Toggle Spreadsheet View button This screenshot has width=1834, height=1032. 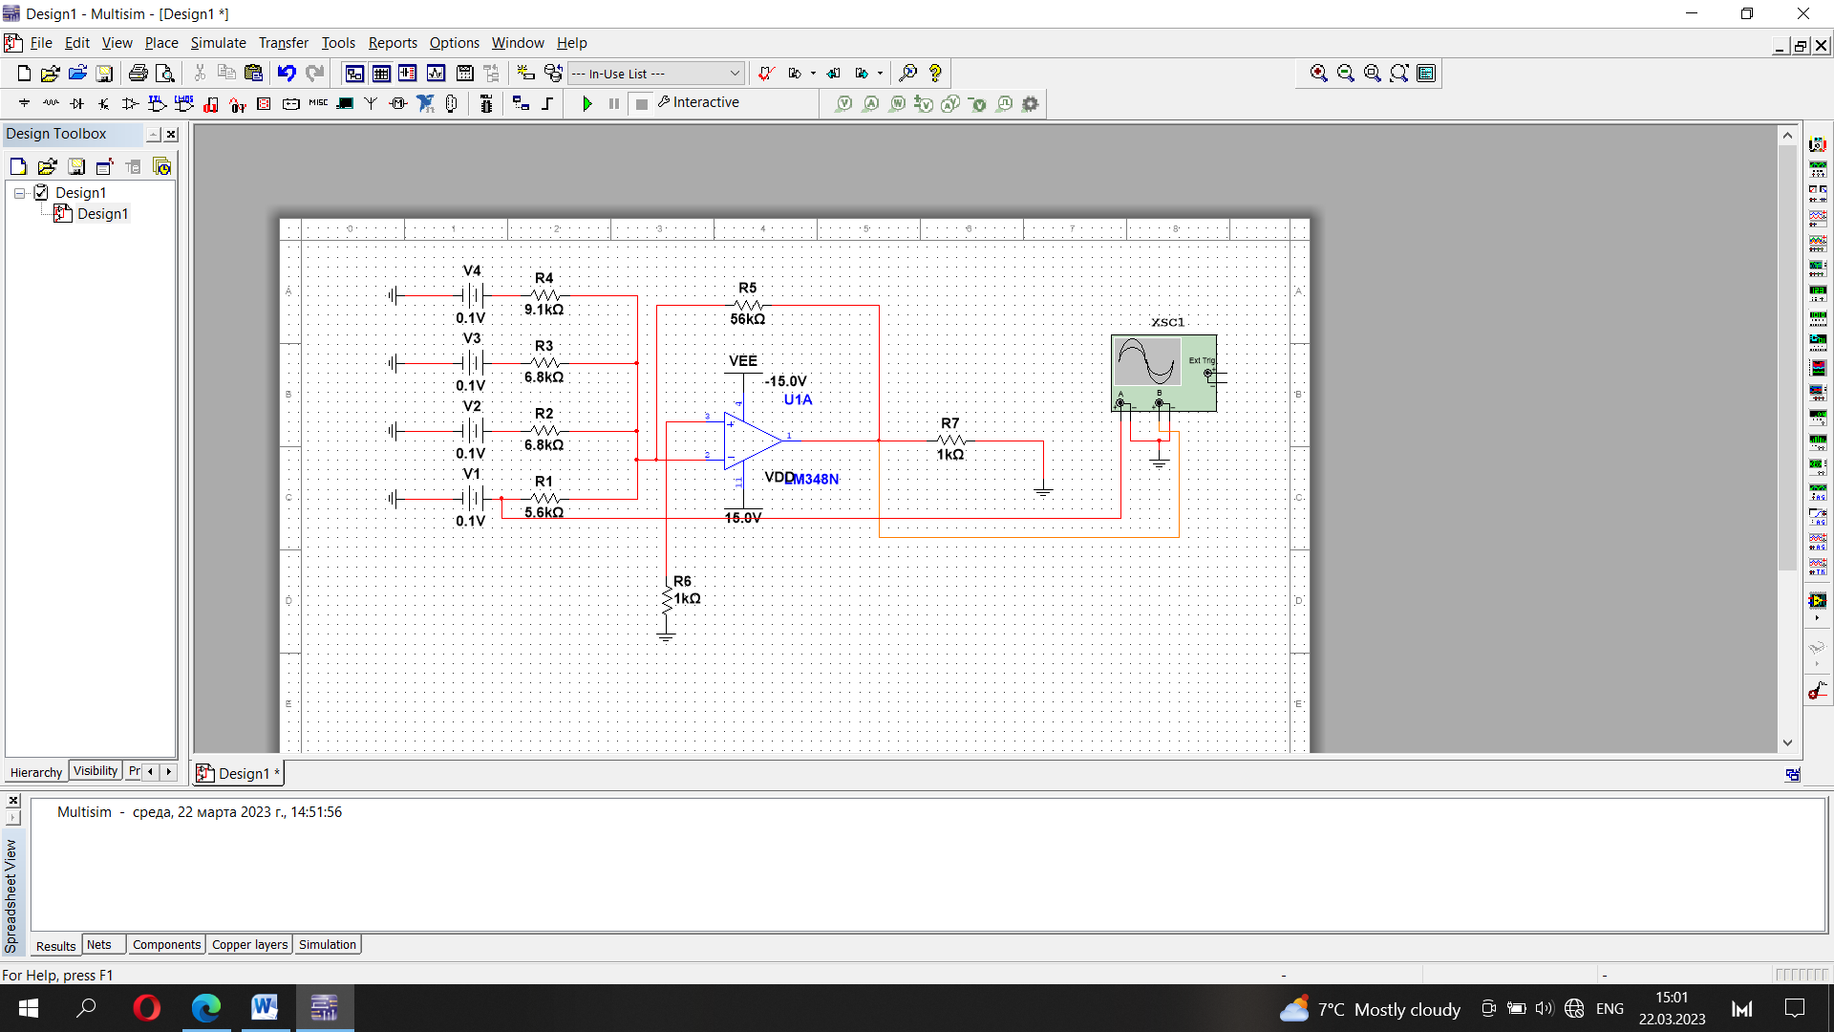pos(381,74)
